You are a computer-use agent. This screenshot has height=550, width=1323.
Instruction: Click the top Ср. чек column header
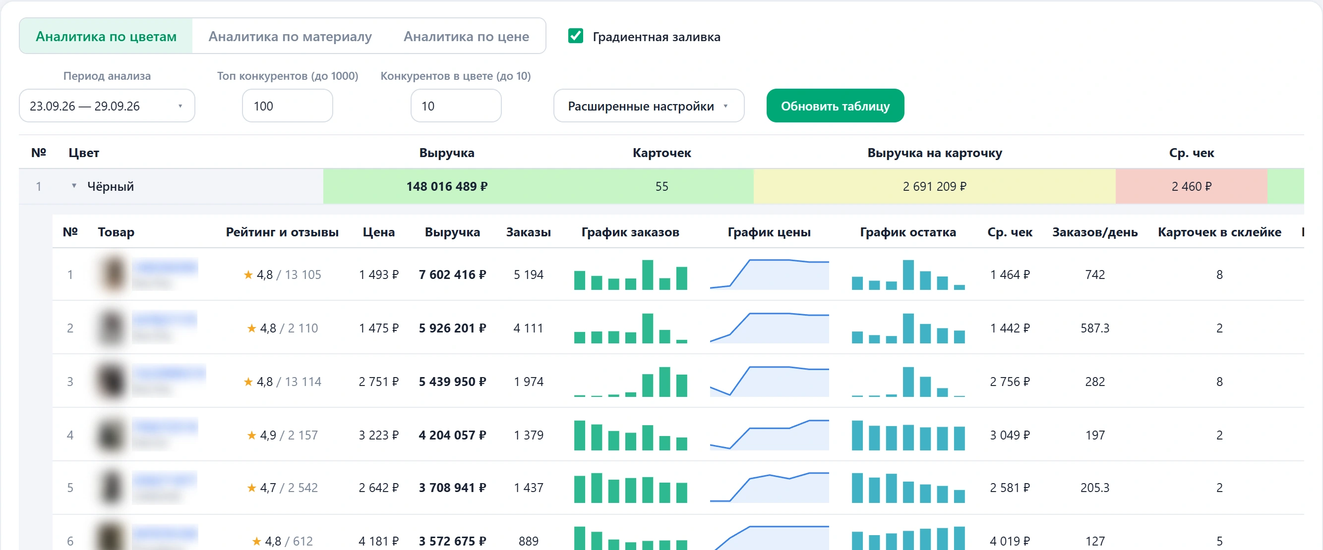(x=1191, y=153)
